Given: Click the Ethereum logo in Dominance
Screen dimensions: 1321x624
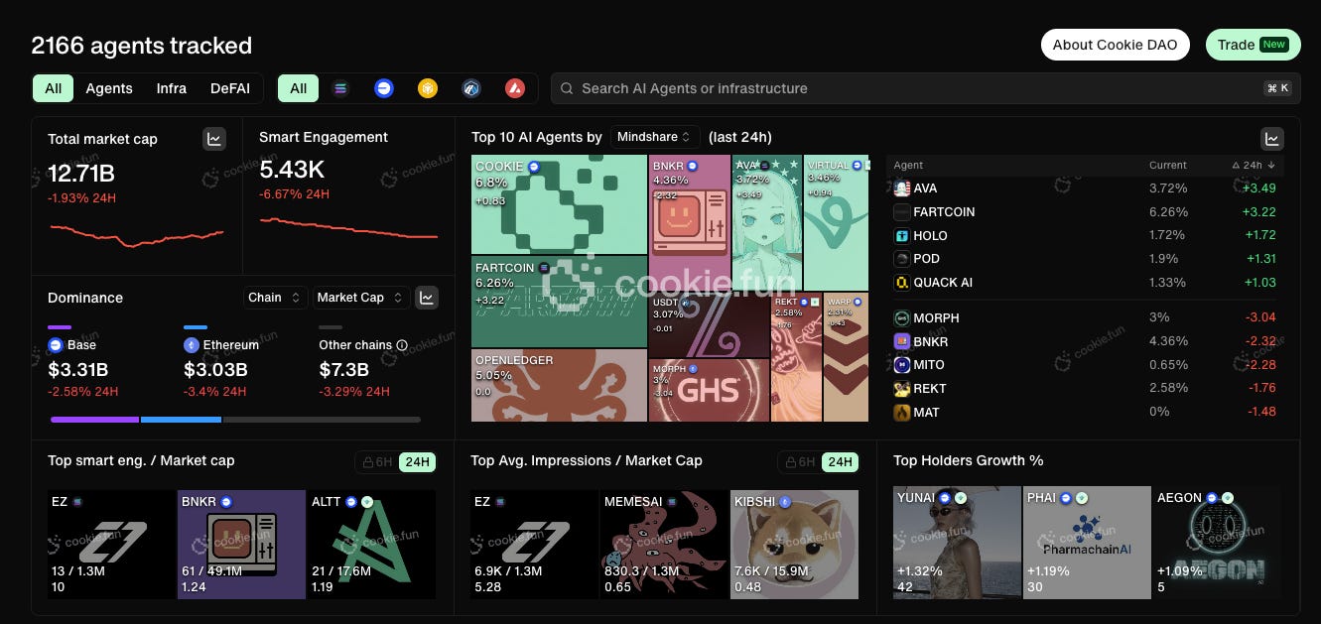Looking at the screenshot, I should 192,345.
